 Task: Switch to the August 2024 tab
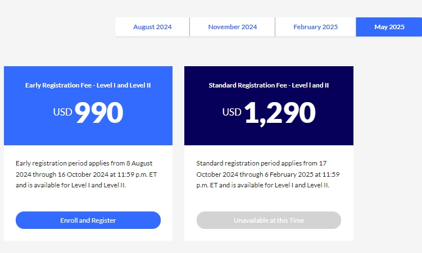[152, 27]
